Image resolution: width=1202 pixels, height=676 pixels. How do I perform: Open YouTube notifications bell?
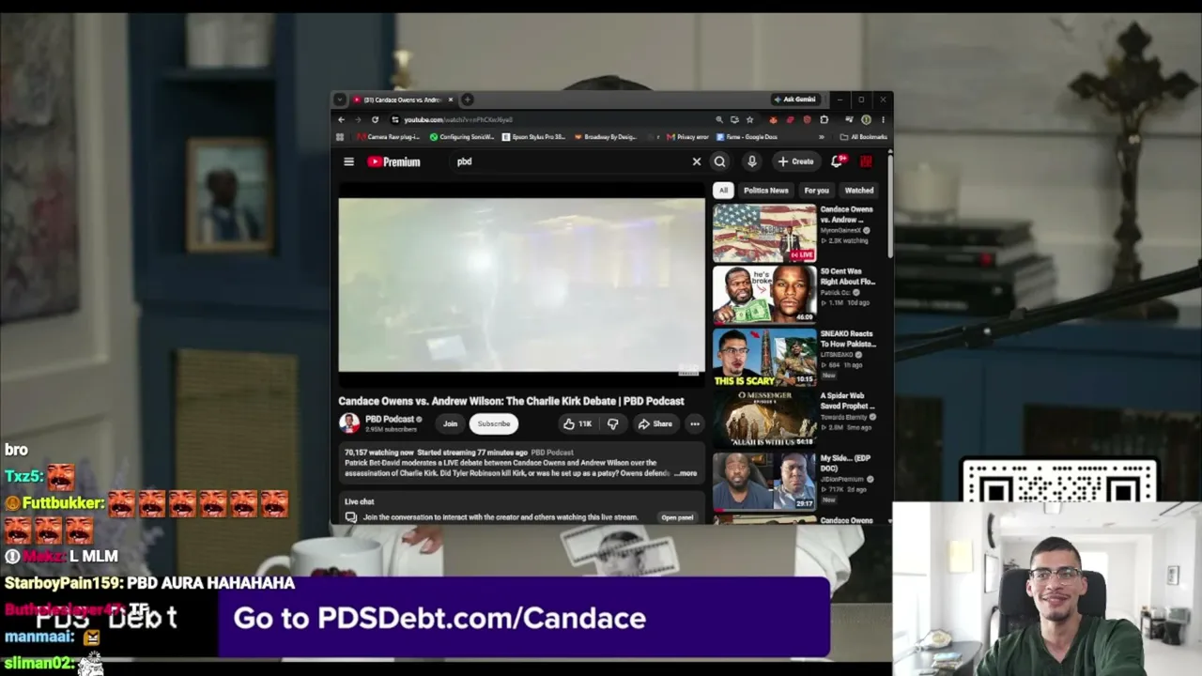click(x=837, y=161)
